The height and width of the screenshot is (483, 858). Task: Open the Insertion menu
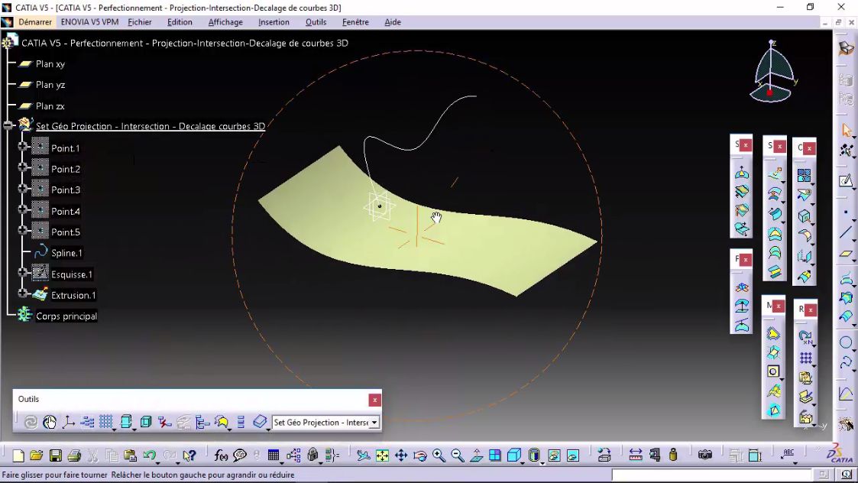274,22
